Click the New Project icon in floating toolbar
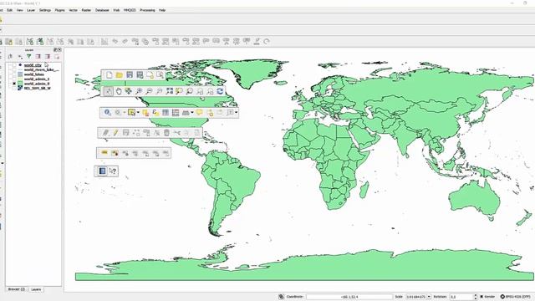This screenshot has height=301, width=535. [110, 75]
